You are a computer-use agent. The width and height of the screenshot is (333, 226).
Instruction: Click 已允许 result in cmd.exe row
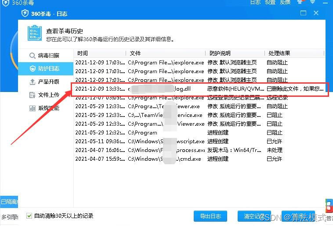click(275, 159)
